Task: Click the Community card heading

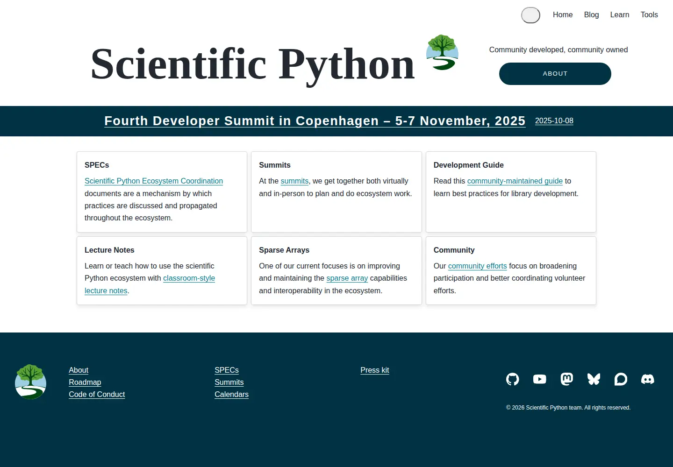Action: [x=454, y=250]
